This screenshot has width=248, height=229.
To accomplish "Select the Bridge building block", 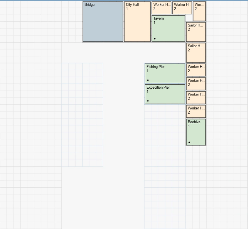I will click(x=103, y=22).
